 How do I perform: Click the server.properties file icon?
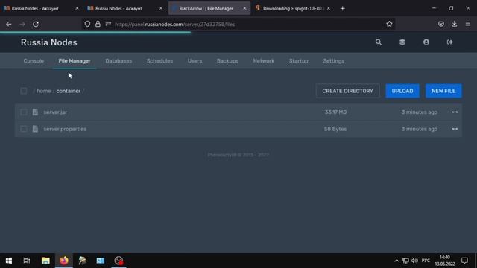pyautogui.click(x=35, y=129)
